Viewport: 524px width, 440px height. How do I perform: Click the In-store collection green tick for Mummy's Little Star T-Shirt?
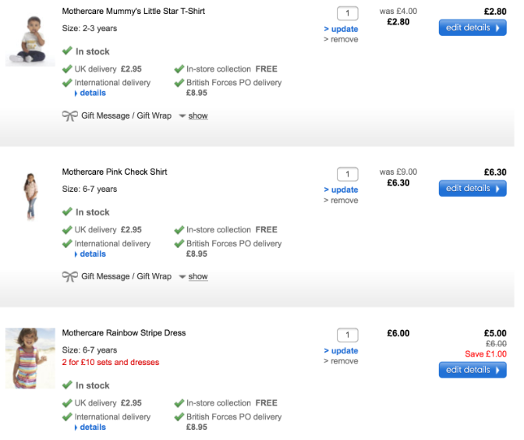(179, 69)
